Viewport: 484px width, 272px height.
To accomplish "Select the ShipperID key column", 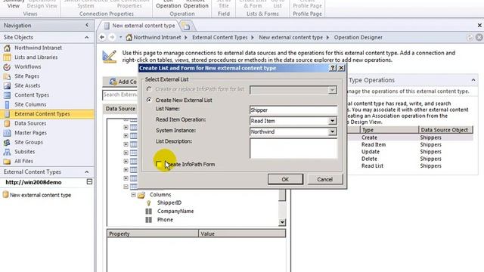I will (169, 202).
